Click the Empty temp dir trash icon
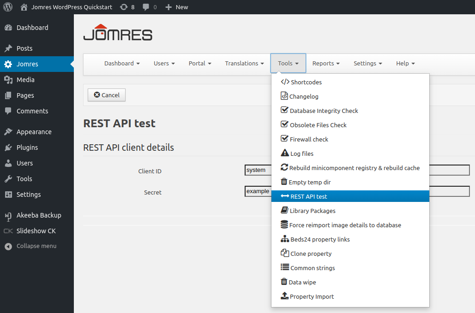 click(x=284, y=182)
